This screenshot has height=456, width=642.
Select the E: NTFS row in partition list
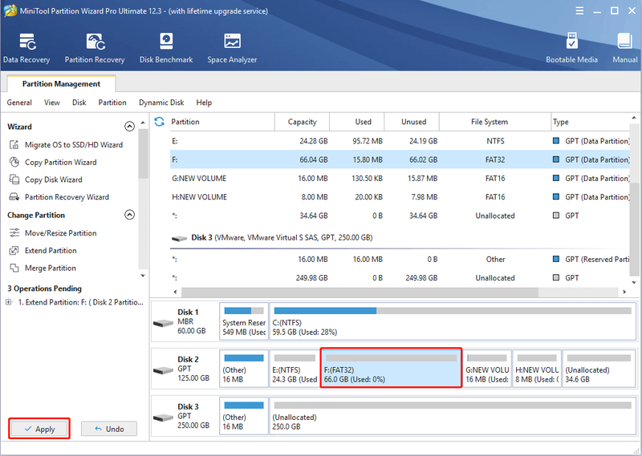pos(400,141)
